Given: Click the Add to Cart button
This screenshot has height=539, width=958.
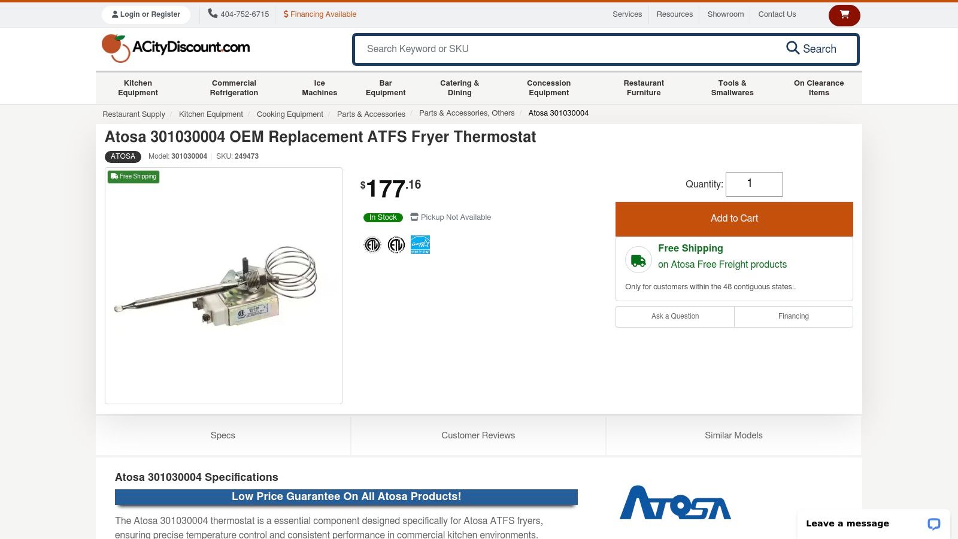Looking at the screenshot, I should tap(734, 219).
